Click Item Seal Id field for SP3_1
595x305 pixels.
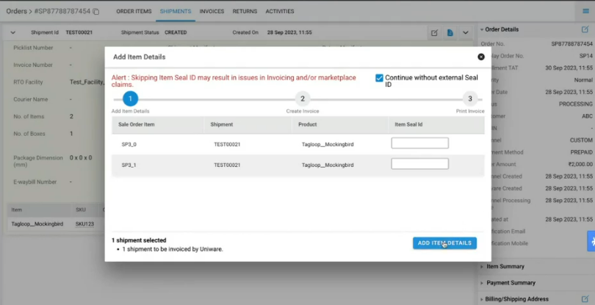[x=419, y=164]
